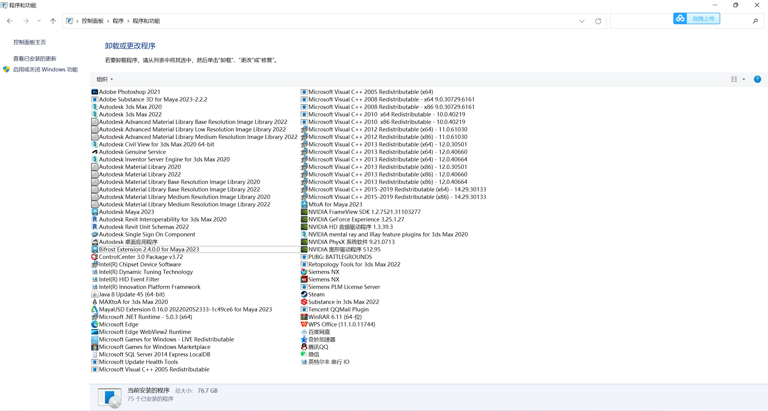Open 查看已安装的更新 link
Screen dimensions: 768x411
(35, 58)
